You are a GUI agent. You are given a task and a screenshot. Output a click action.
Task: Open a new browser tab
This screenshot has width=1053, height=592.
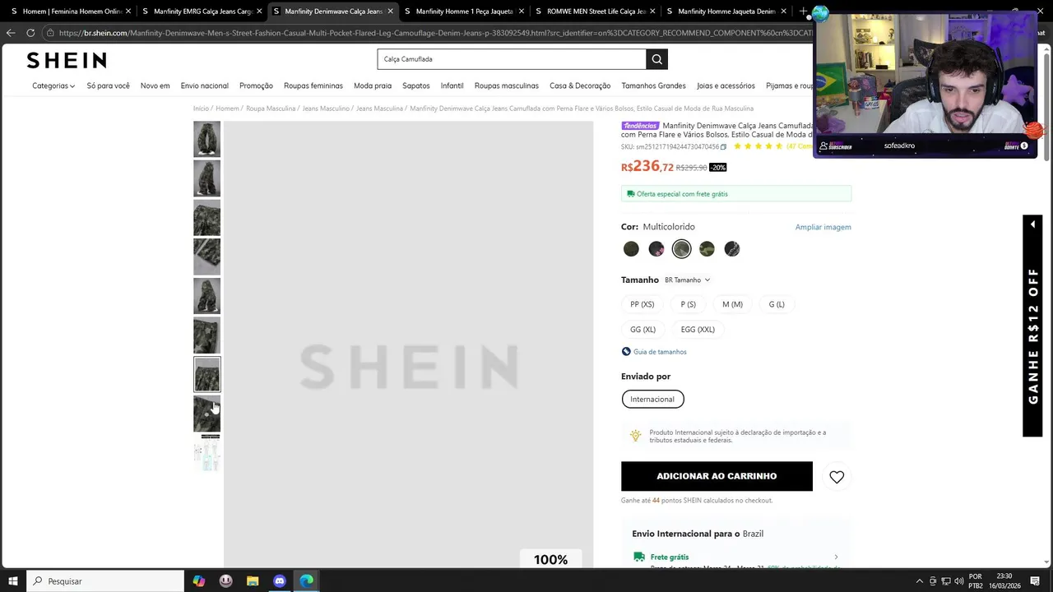click(x=804, y=12)
